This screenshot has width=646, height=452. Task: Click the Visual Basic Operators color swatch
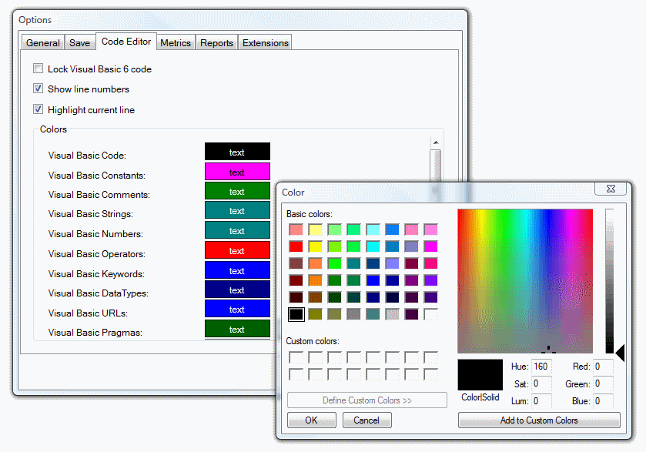tap(237, 250)
